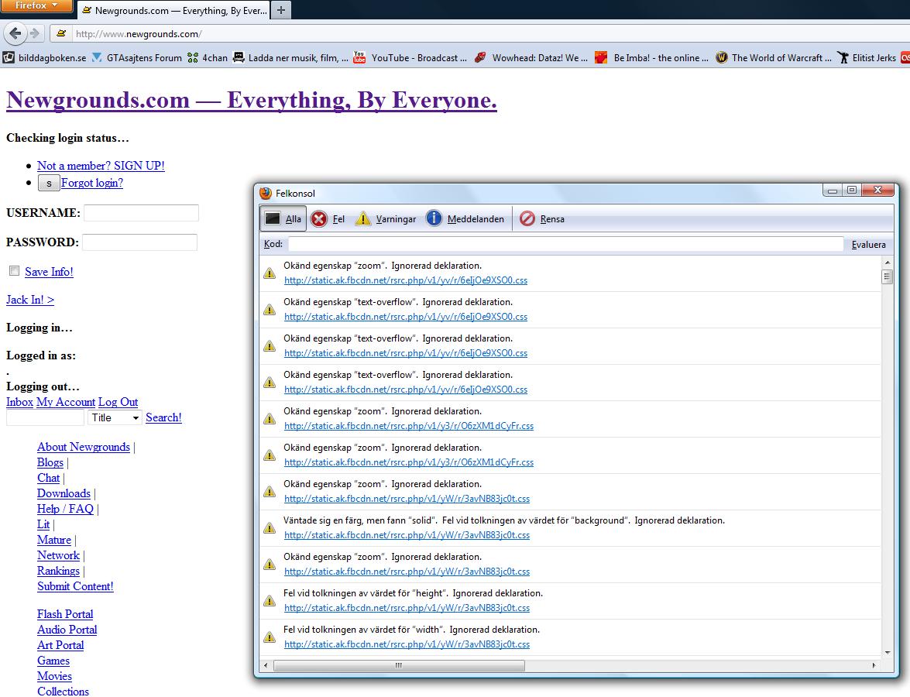Open the My Account link
The height and width of the screenshot is (697, 910).
tap(66, 402)
